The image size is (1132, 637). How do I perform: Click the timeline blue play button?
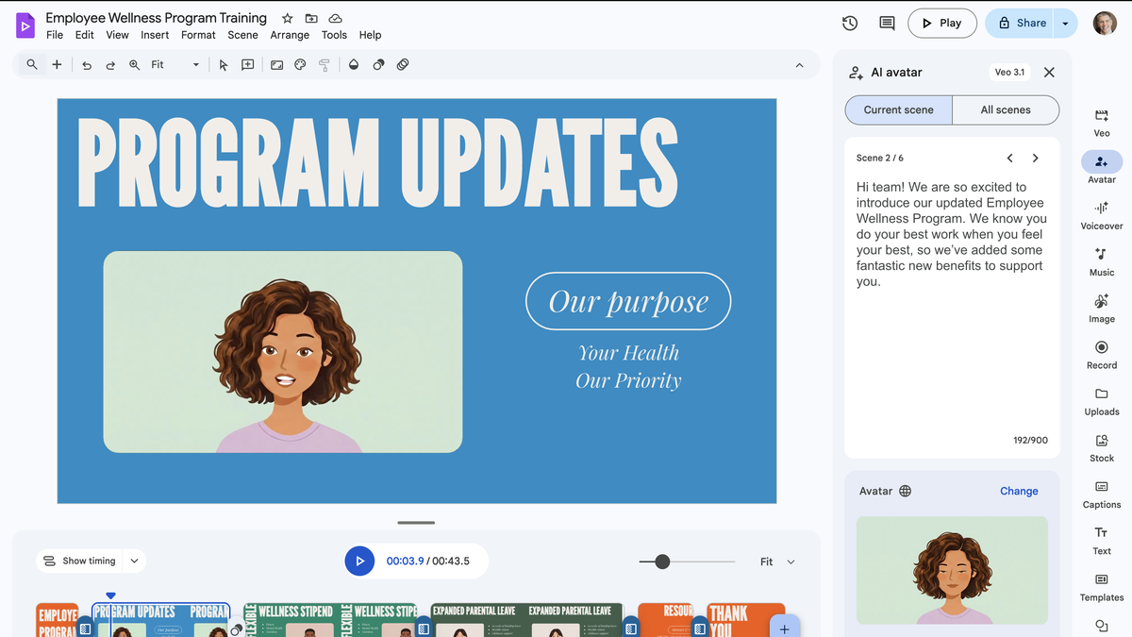tap(358, 561)
